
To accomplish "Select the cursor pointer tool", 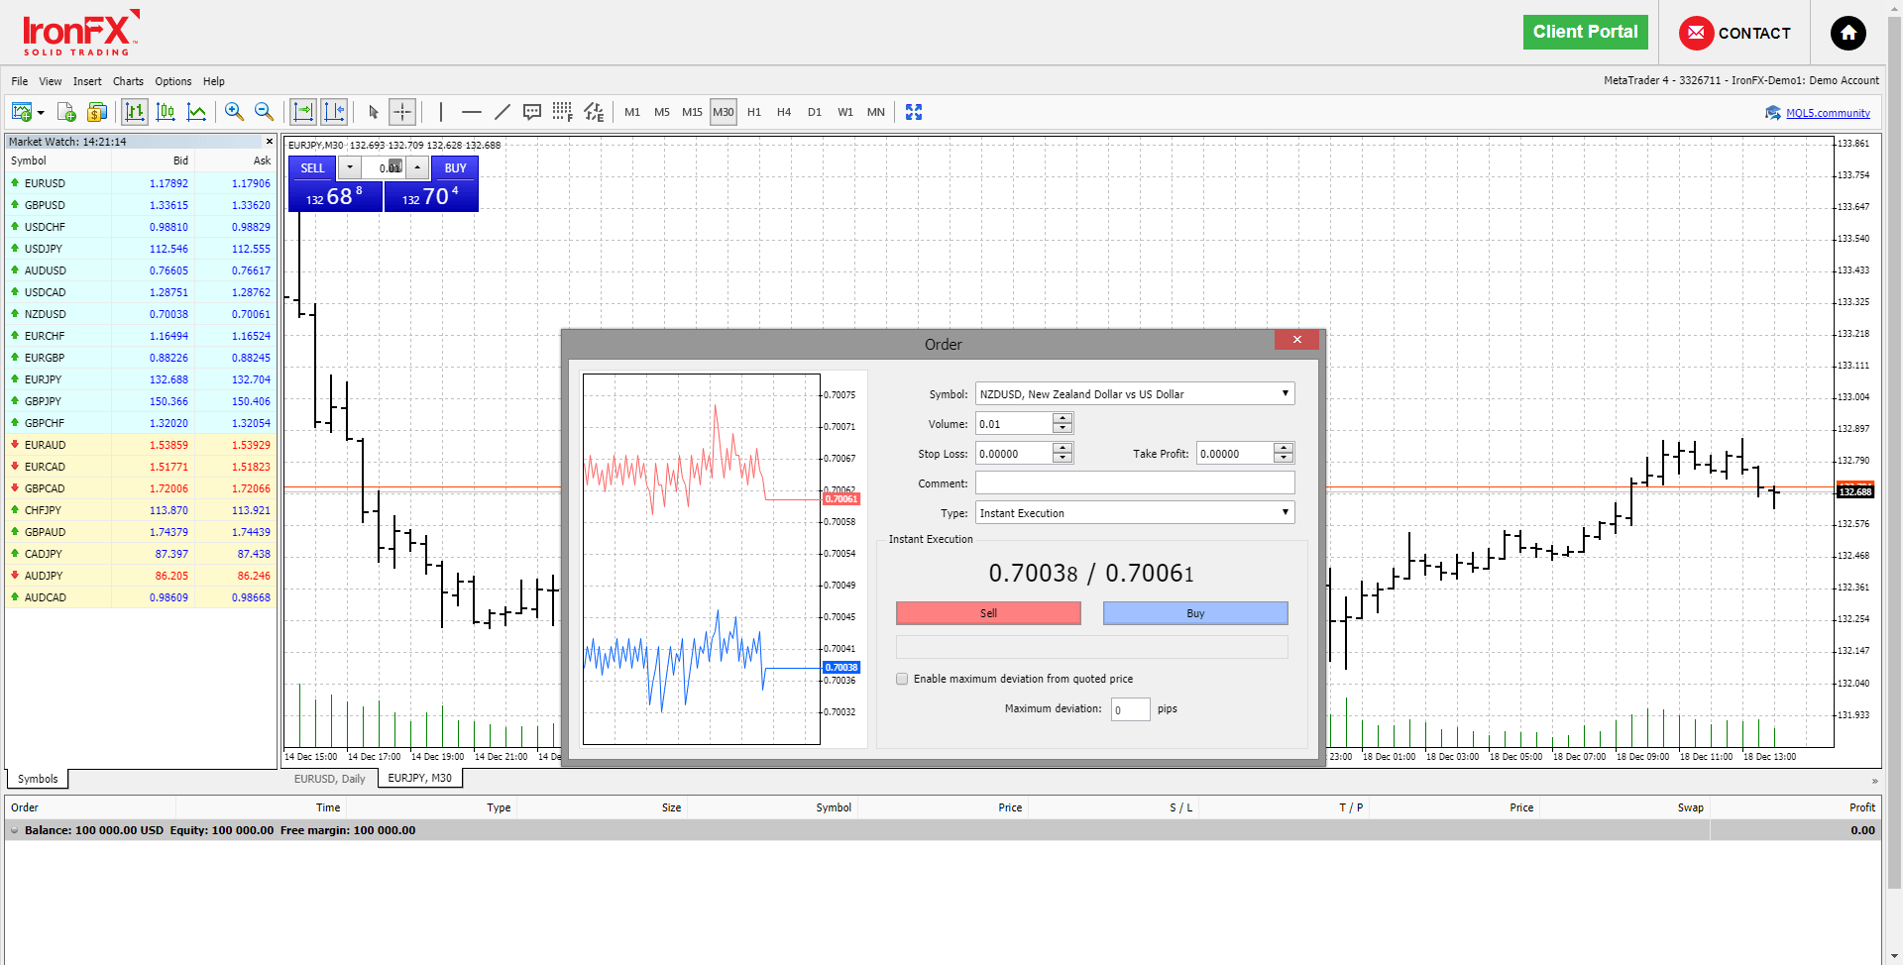I will coord(374,112).
